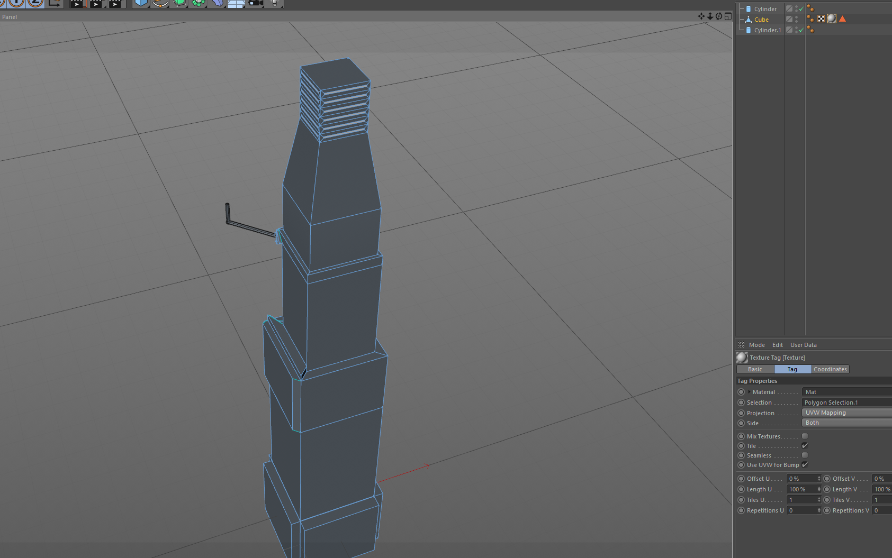The height and width of the screenshot is (558, 892).
Task: Select the checkerboard UVW tag on Cube
Action: click(821, 19)
